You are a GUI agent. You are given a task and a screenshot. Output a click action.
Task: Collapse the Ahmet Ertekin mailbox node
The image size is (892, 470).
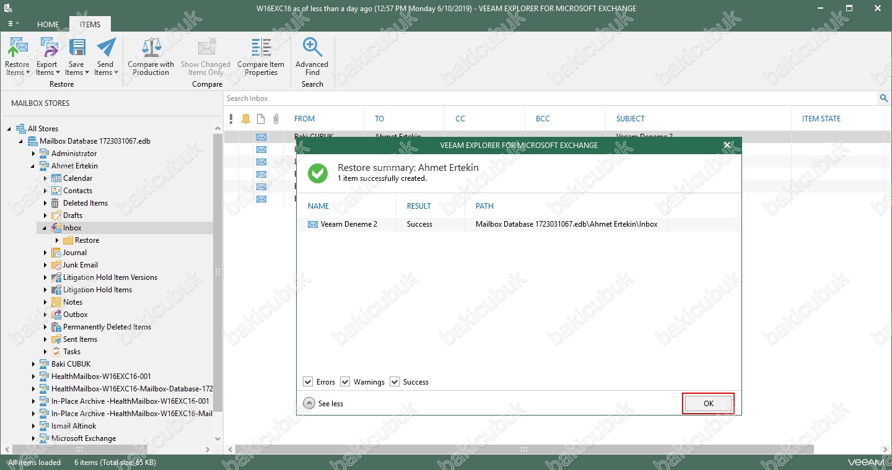click(33, 166)
